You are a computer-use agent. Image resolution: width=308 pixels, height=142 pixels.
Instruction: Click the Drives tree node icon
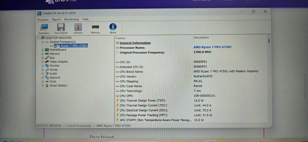(x=47, y=69)
